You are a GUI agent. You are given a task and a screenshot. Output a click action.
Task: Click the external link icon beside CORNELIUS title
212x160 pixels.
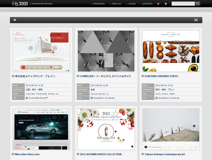pyautogui.click(x=78, y=76)
